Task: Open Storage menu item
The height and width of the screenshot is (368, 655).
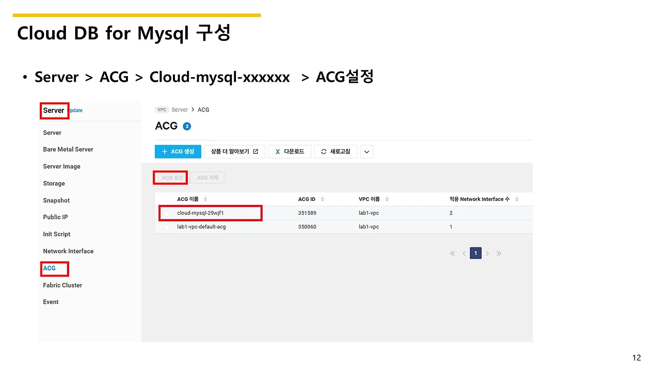Action: click(x=54, y=183)
